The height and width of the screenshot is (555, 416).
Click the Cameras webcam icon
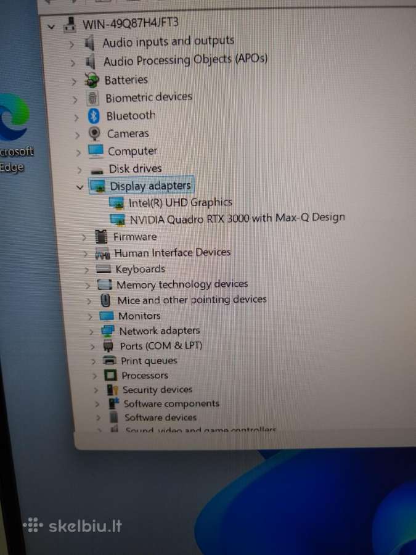click(x=94, y=134)
